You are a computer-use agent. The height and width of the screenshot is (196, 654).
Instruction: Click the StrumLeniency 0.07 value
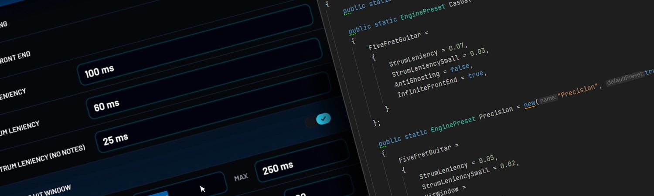coord(458,46)
